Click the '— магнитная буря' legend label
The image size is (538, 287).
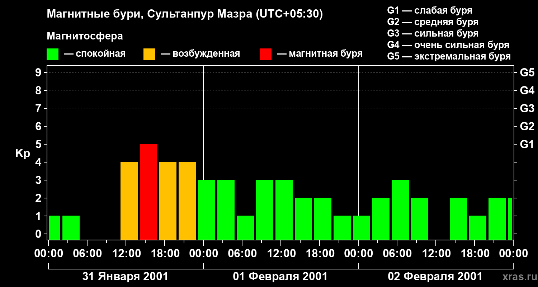coord(320,54)
